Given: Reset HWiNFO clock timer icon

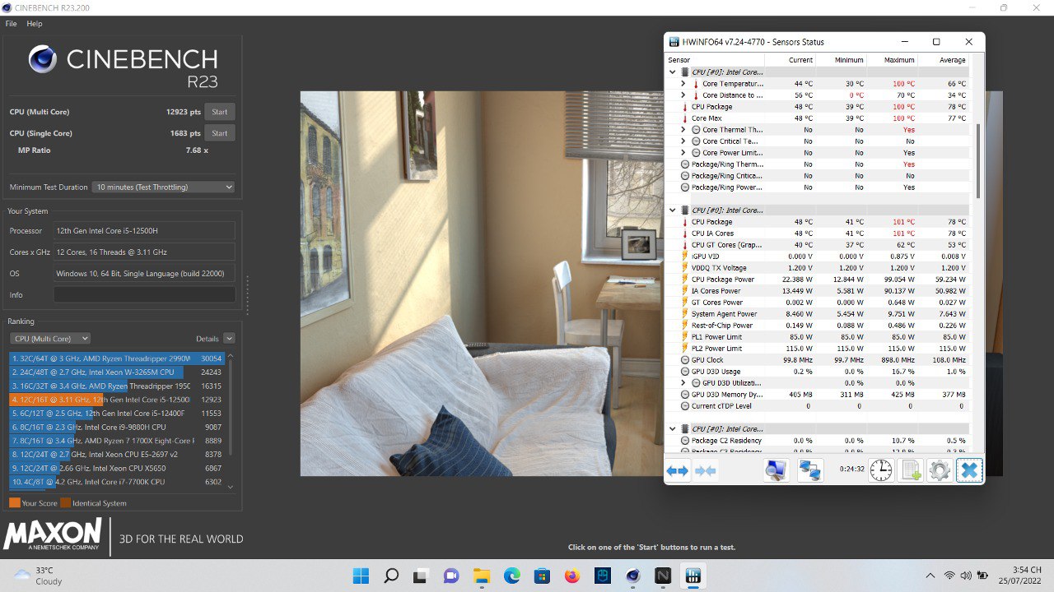Looking at the screenshot, I should 881,470.
